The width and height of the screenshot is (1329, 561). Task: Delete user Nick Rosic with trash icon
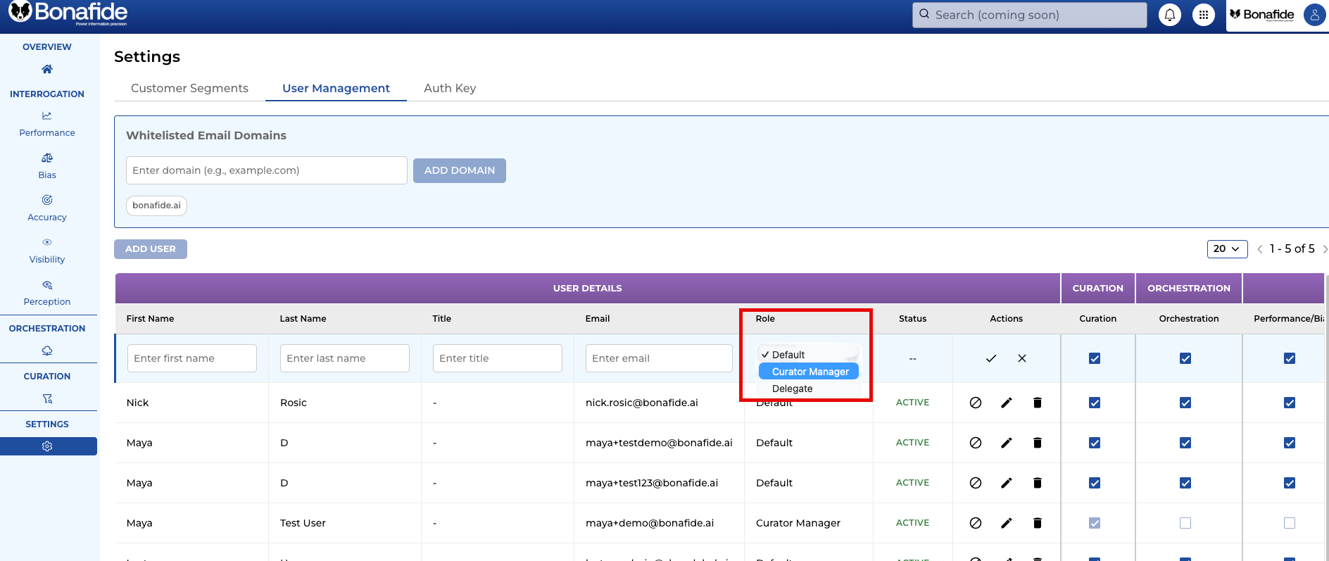point(1037,403)
